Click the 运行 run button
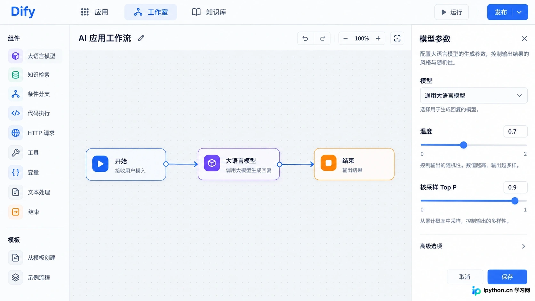The image size is (535, 301). coord(451,12)
